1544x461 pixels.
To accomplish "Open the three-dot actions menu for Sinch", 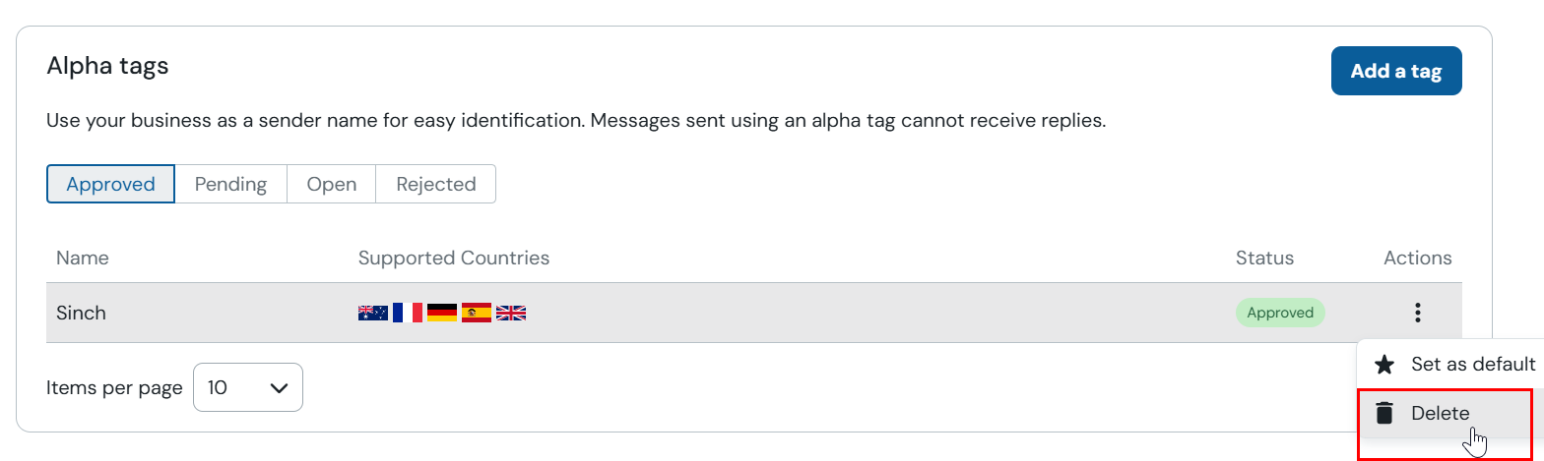I will 1417,313.
